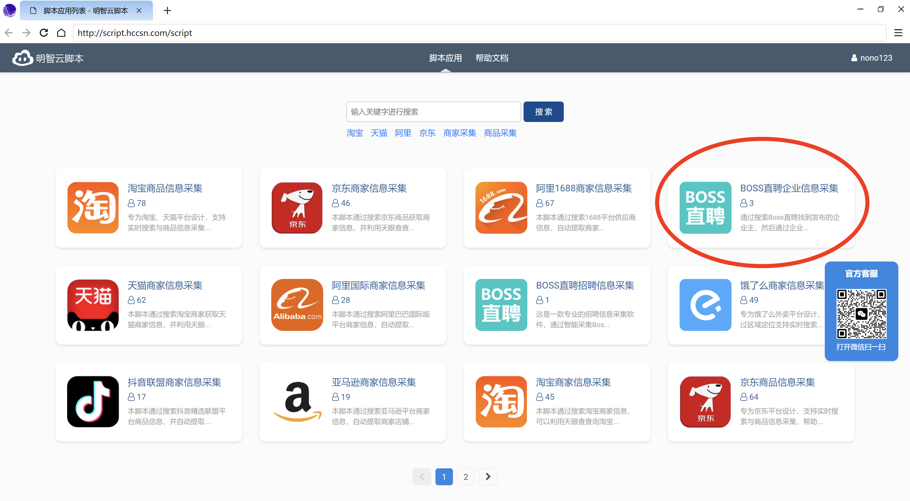Click the nono123 username
910x501 pixels.
click(876, 58)
